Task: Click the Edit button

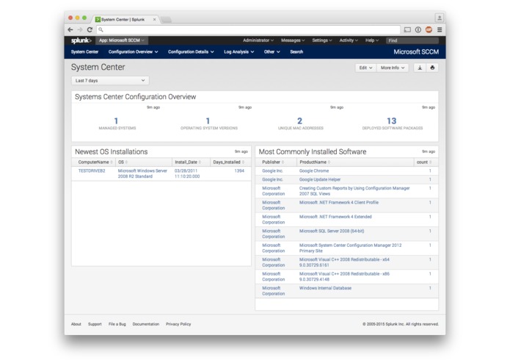Action: click(x=365, y=68)
